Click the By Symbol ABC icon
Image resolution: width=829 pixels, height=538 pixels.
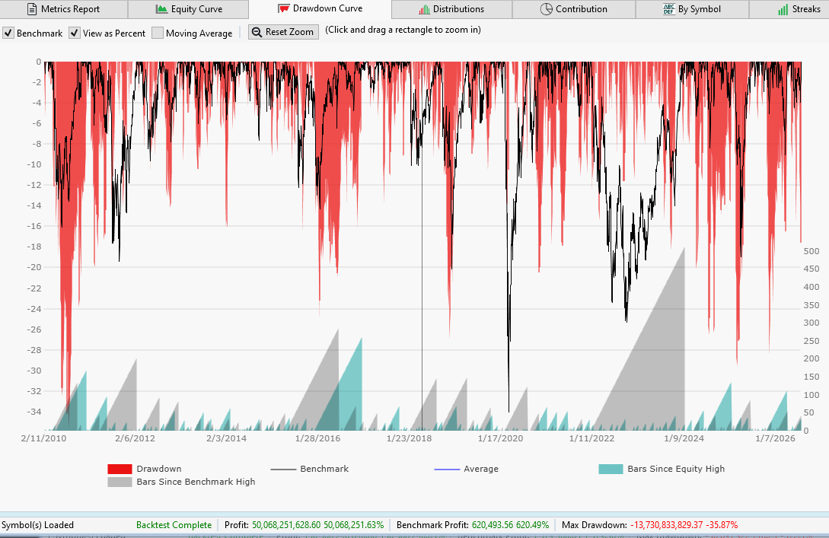(669, 9)
